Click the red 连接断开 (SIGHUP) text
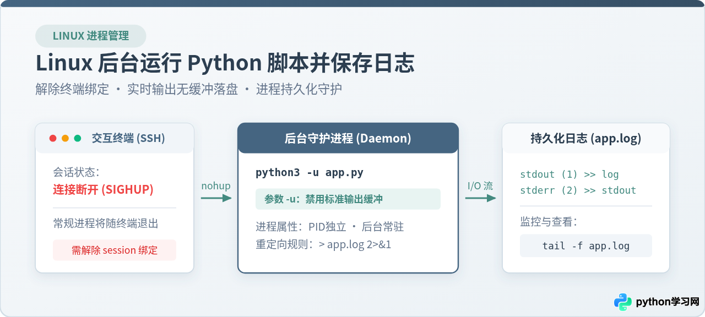 103,189
